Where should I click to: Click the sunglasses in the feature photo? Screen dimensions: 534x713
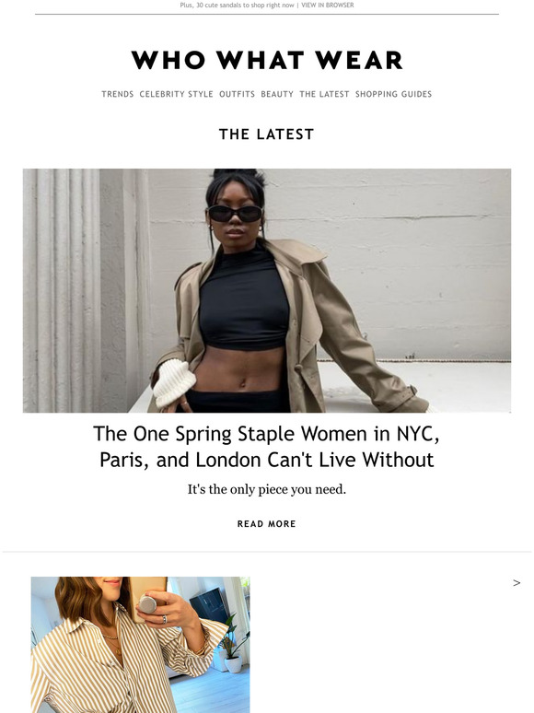click(x=235, y=214)
